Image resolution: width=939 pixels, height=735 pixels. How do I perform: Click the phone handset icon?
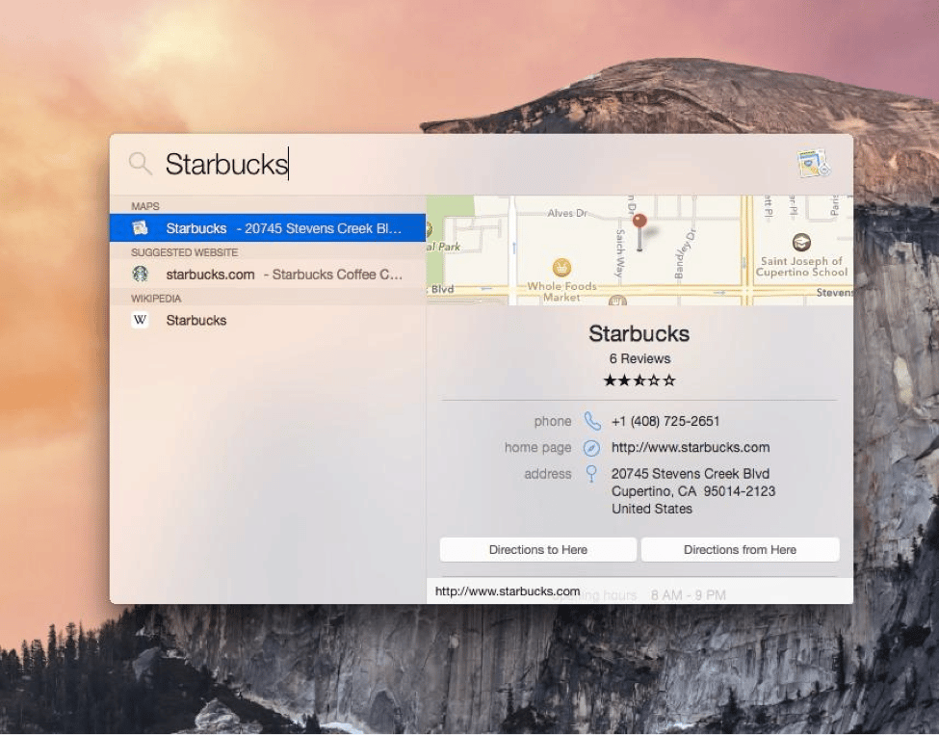(x=591, y=421)
